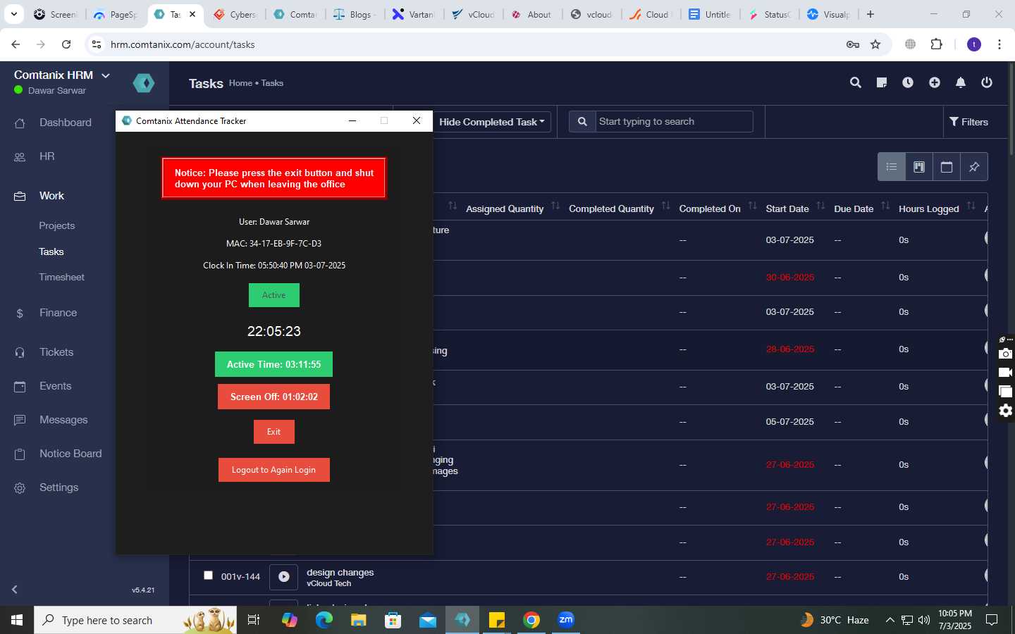Image resolution: width=1015 pixels, height=634 pixels.
Task: Open the search magnifier in the Tasks header
Action: click(856, 82)
